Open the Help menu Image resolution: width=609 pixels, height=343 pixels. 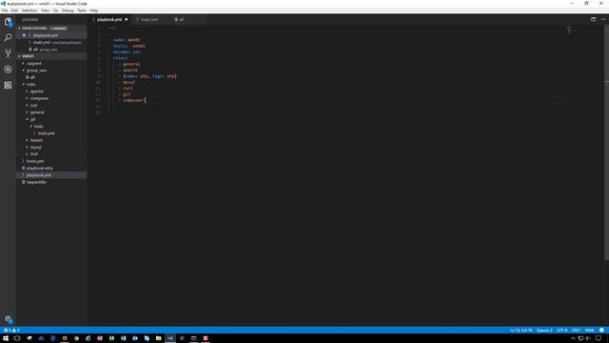94,10
